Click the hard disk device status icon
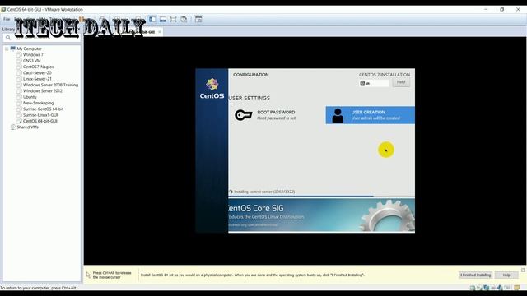The width and height of the screenshot is (527, 296). (472, 288)
